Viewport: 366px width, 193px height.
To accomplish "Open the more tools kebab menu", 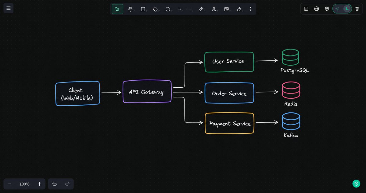I will (x=250, y=9).
